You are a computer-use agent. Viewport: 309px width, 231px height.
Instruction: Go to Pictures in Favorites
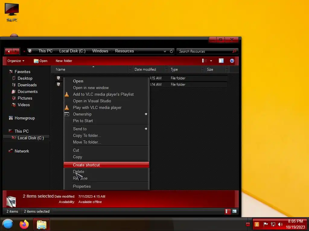point(25,98)
